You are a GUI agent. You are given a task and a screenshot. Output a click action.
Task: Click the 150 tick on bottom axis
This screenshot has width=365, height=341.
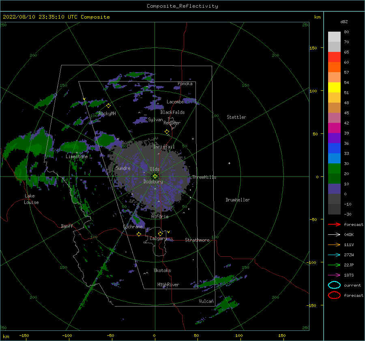click(282, 336)
